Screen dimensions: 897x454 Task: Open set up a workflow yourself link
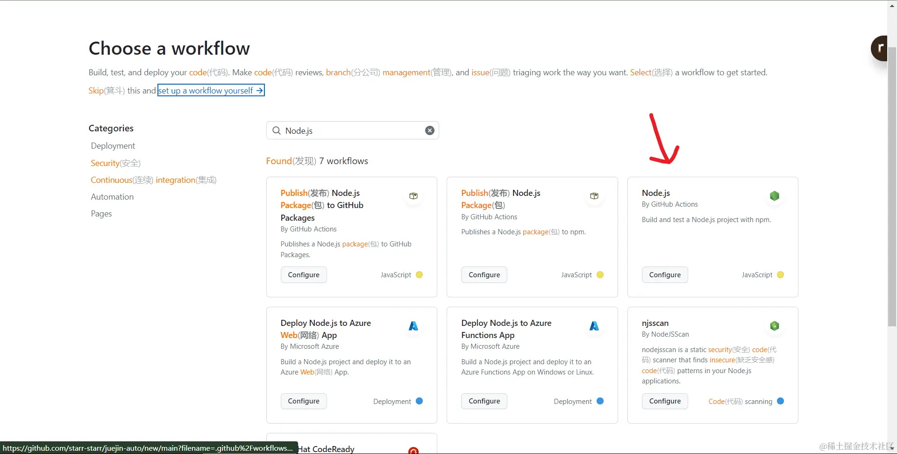coord(211,90)
